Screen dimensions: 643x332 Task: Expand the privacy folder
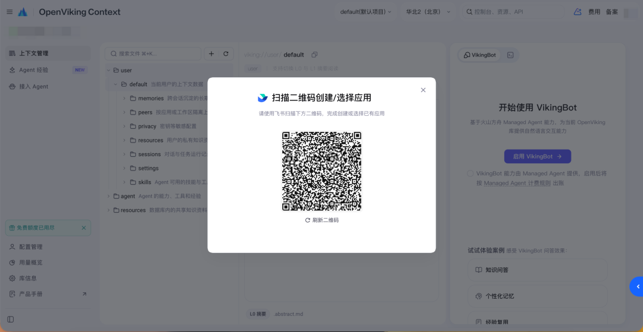click(124, 127)
